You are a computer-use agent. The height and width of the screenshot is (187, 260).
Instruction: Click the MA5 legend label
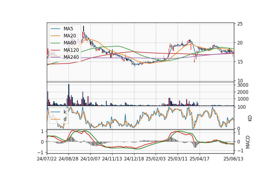pyautogui.click(x=68, y=29)
